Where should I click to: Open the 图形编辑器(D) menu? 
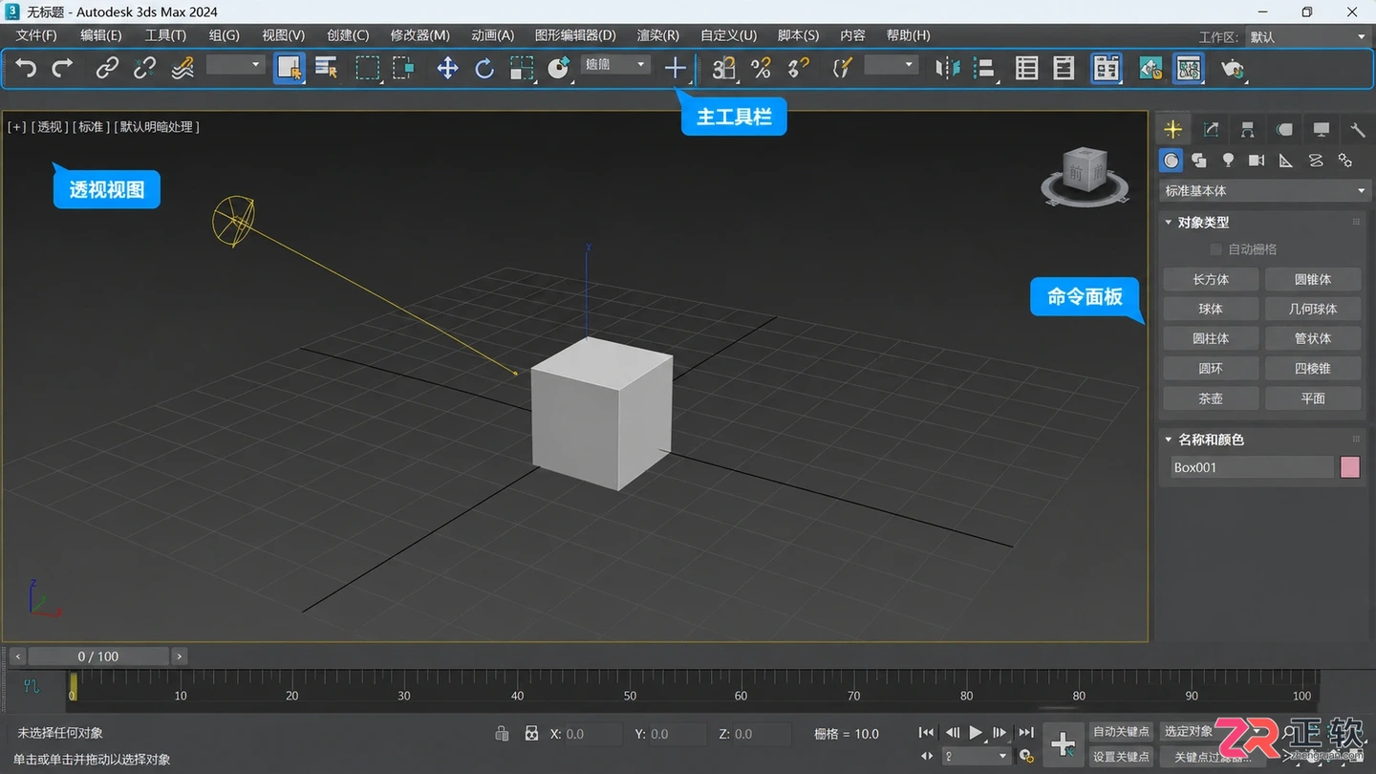[x=575, y=35]
